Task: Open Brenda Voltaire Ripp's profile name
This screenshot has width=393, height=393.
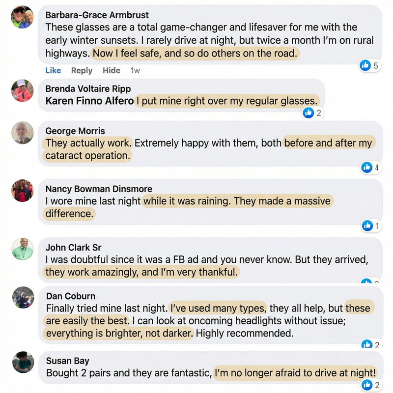Action: click(88, 89)
